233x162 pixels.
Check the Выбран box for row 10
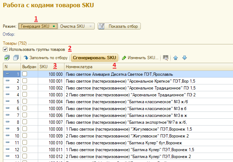(24, 136)
